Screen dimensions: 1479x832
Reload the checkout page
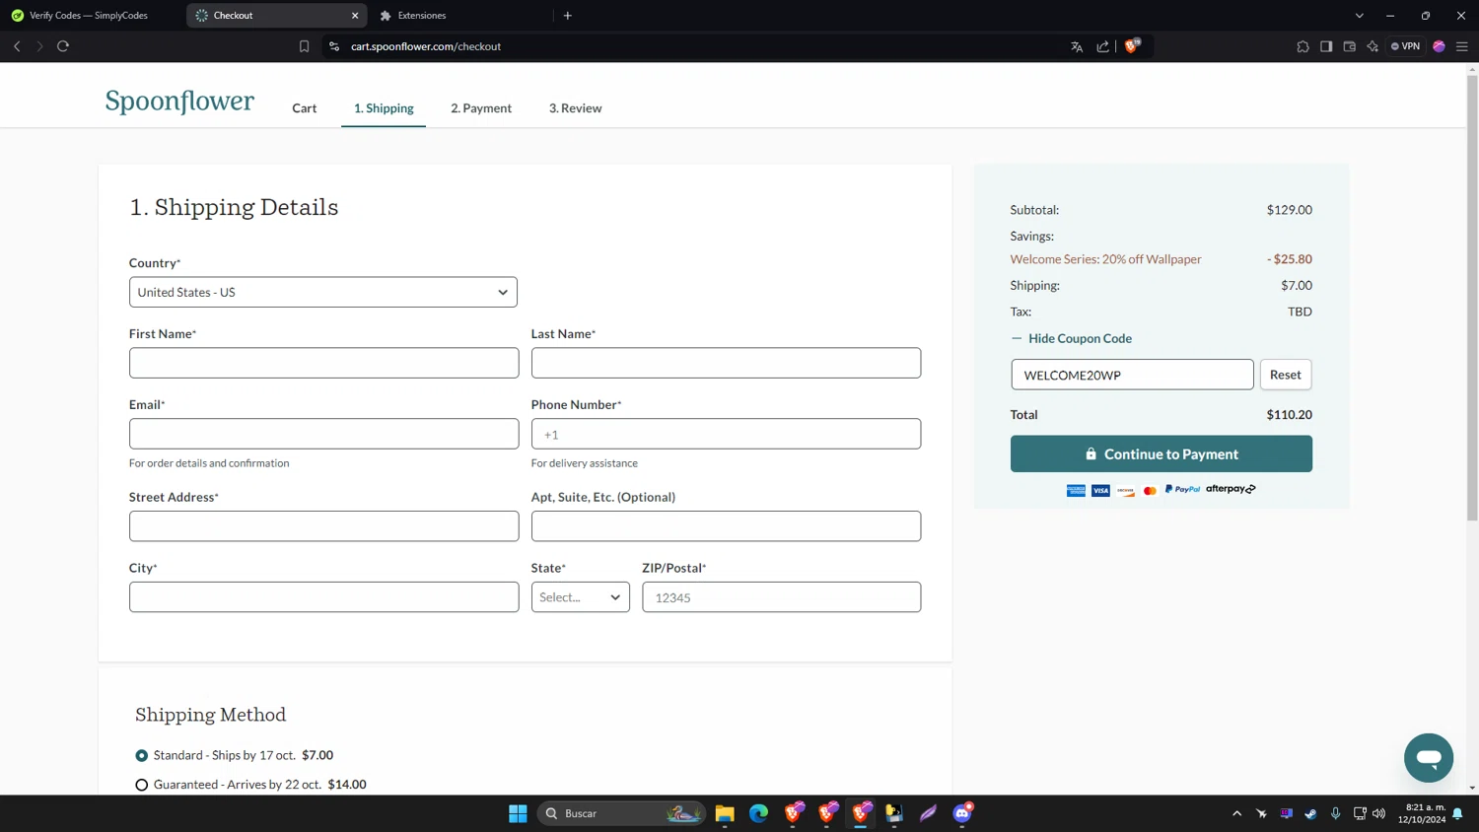[63, 46]
